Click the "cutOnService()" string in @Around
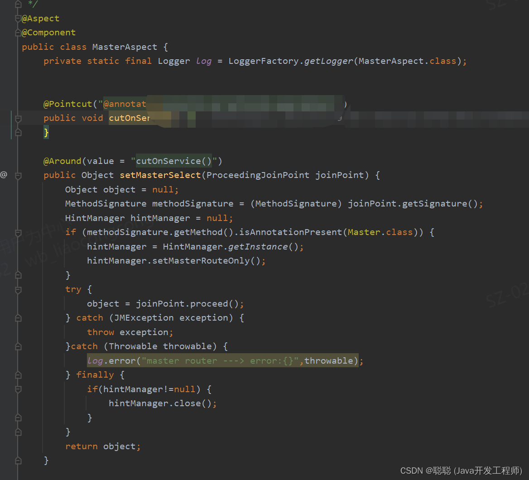Screen dimensions: 529x480 [x=174, y=161]
